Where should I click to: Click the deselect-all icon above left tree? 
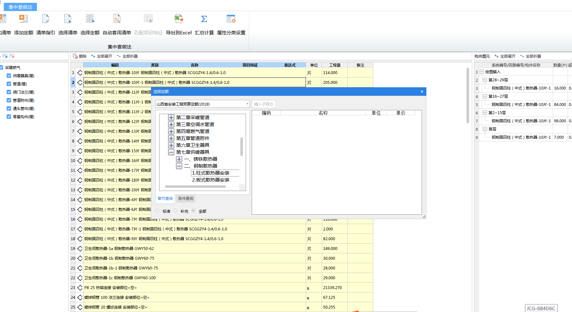[x=12, y=56]
